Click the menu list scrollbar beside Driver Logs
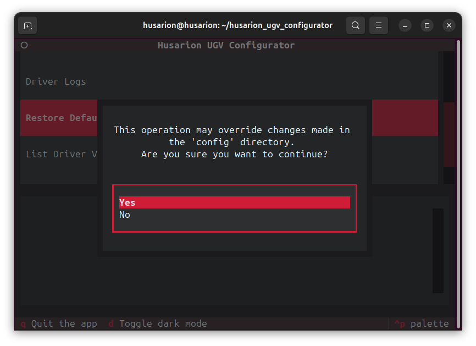Screen dimensions: 476x346 tap(449, 118)
